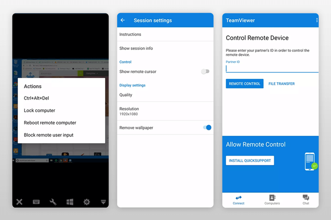
Task: Tap the REMOTE CONTROL button
Action: tap(244, 84)
